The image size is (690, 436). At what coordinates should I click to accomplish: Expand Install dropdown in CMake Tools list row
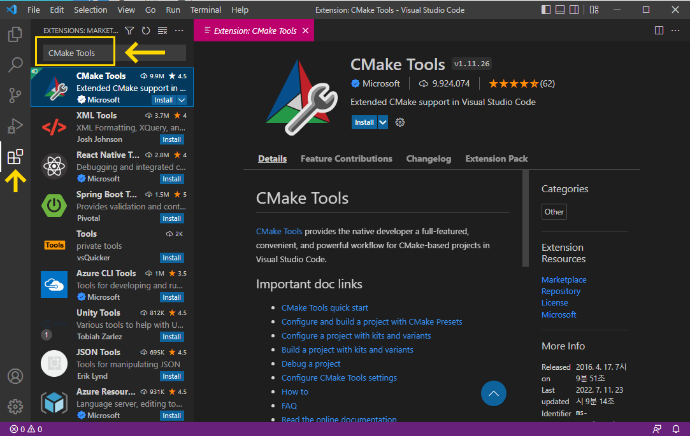(x=182, y=100)
